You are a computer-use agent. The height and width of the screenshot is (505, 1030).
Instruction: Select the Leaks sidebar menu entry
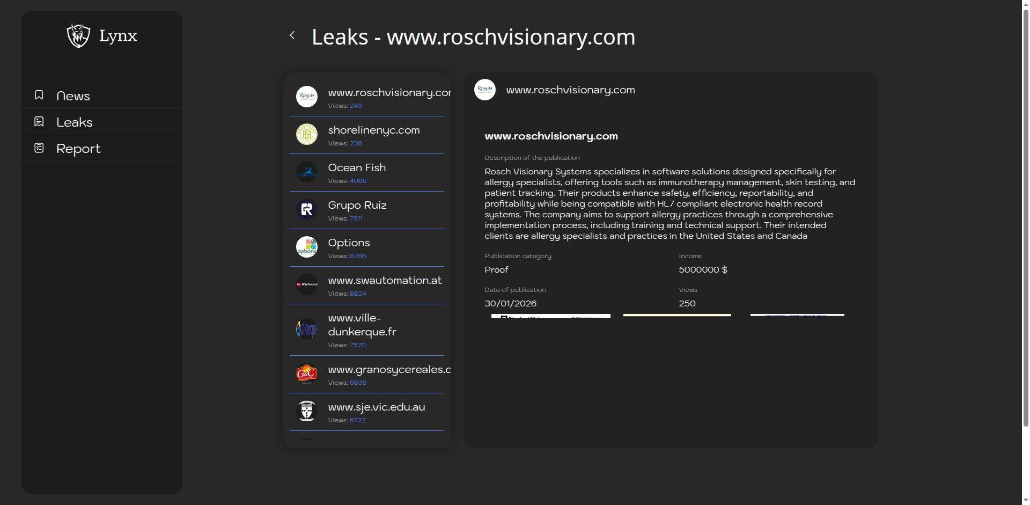pos(75,122)
